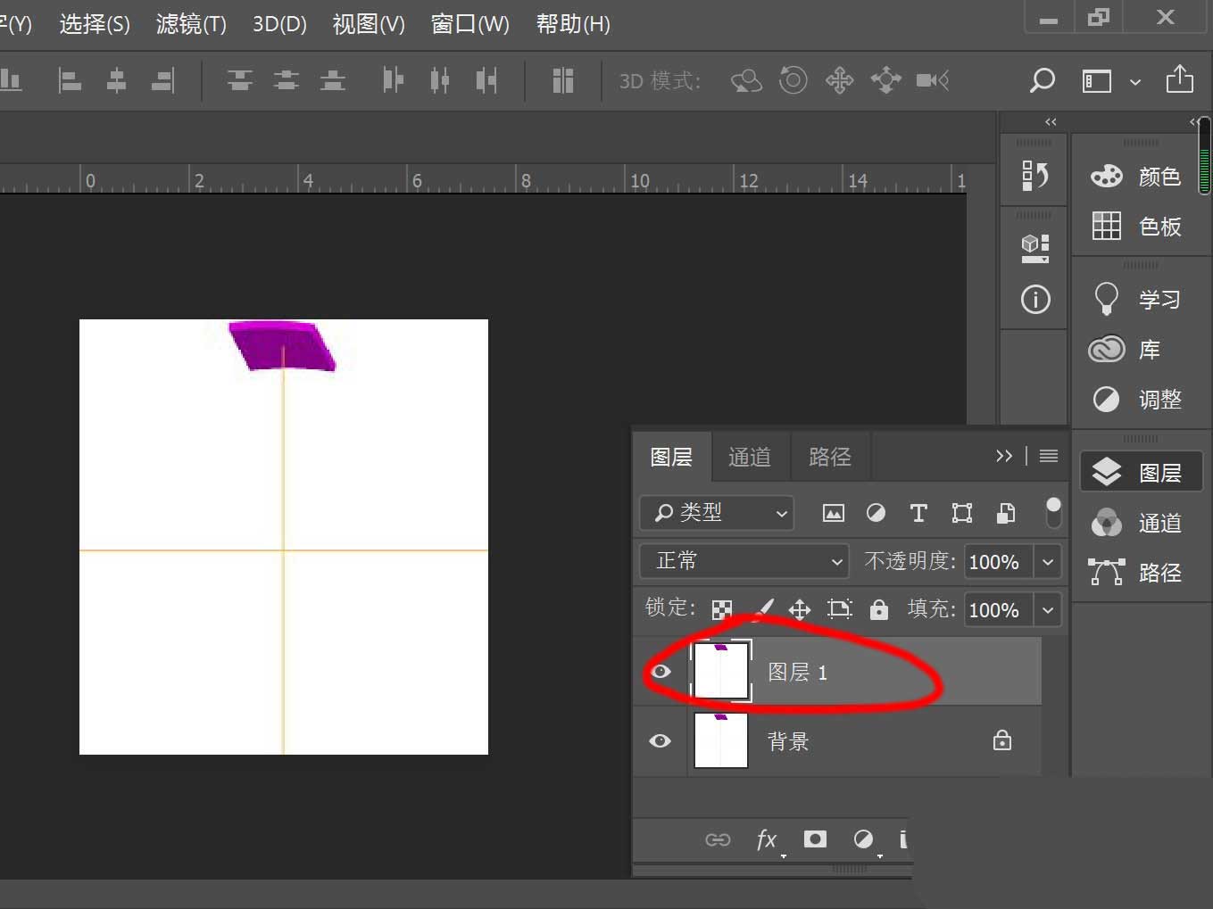Distribute horizontal centers icon
The image size is (1213, 909).
point(439,80)
